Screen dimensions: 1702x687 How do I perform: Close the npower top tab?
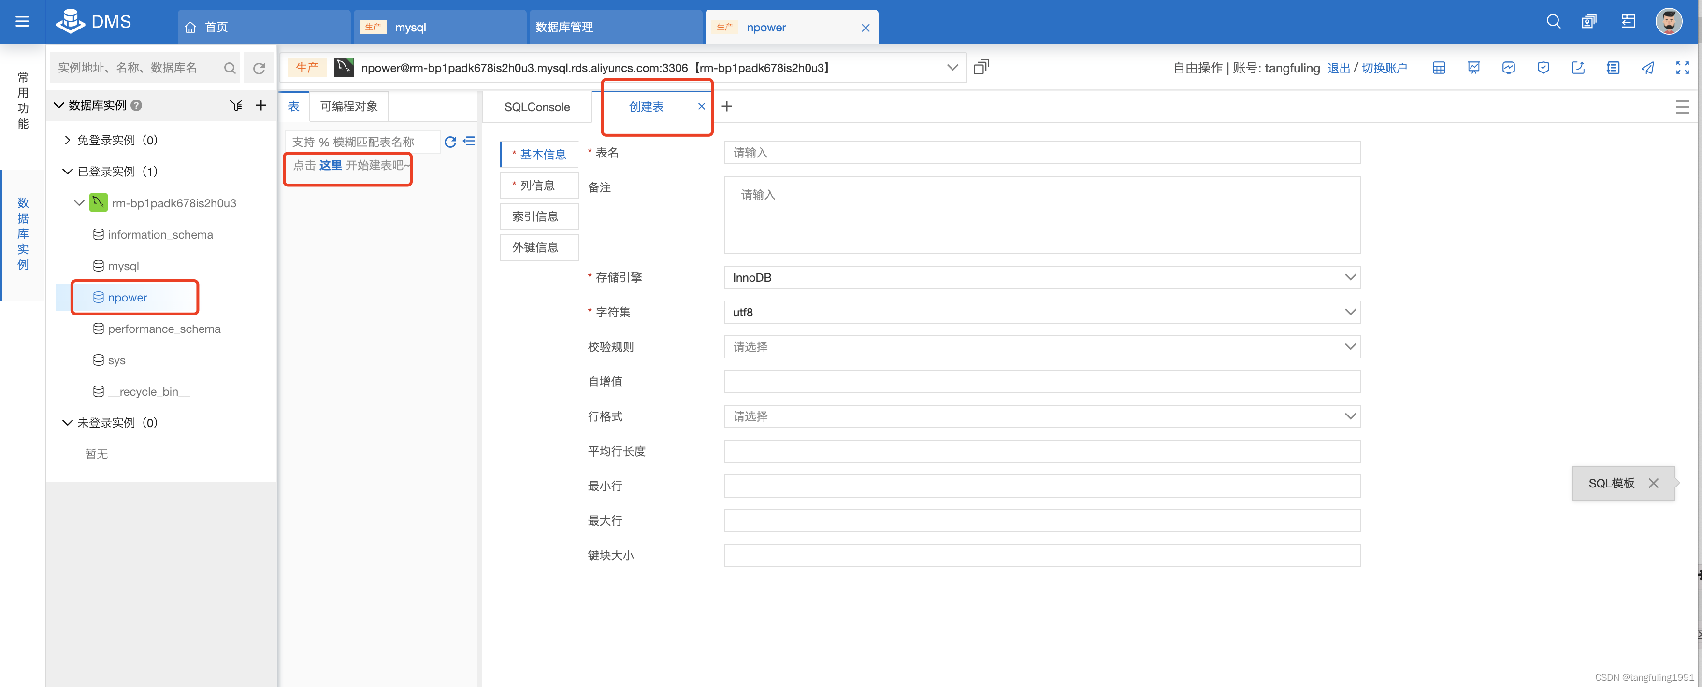pyautogui.click(x=865, y=28)
